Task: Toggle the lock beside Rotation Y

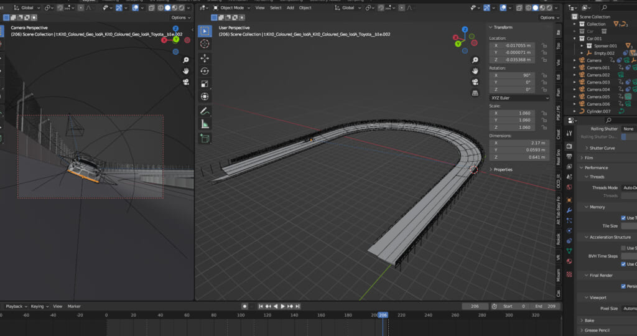Action: tap(544, 82)
